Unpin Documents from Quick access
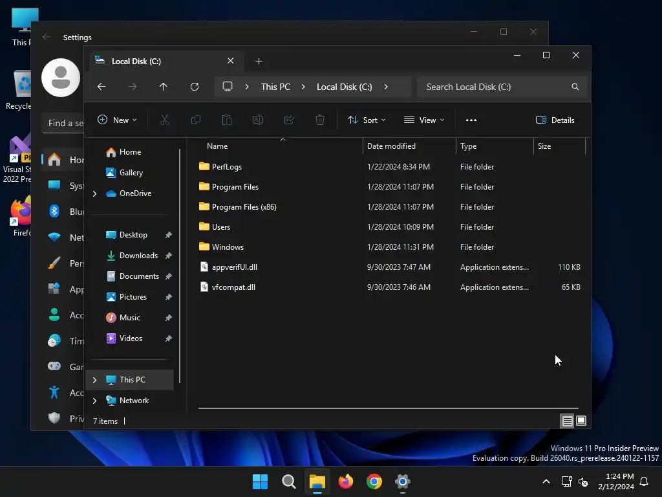This screenshot has width=662, height=497. [x=169, y=276]
